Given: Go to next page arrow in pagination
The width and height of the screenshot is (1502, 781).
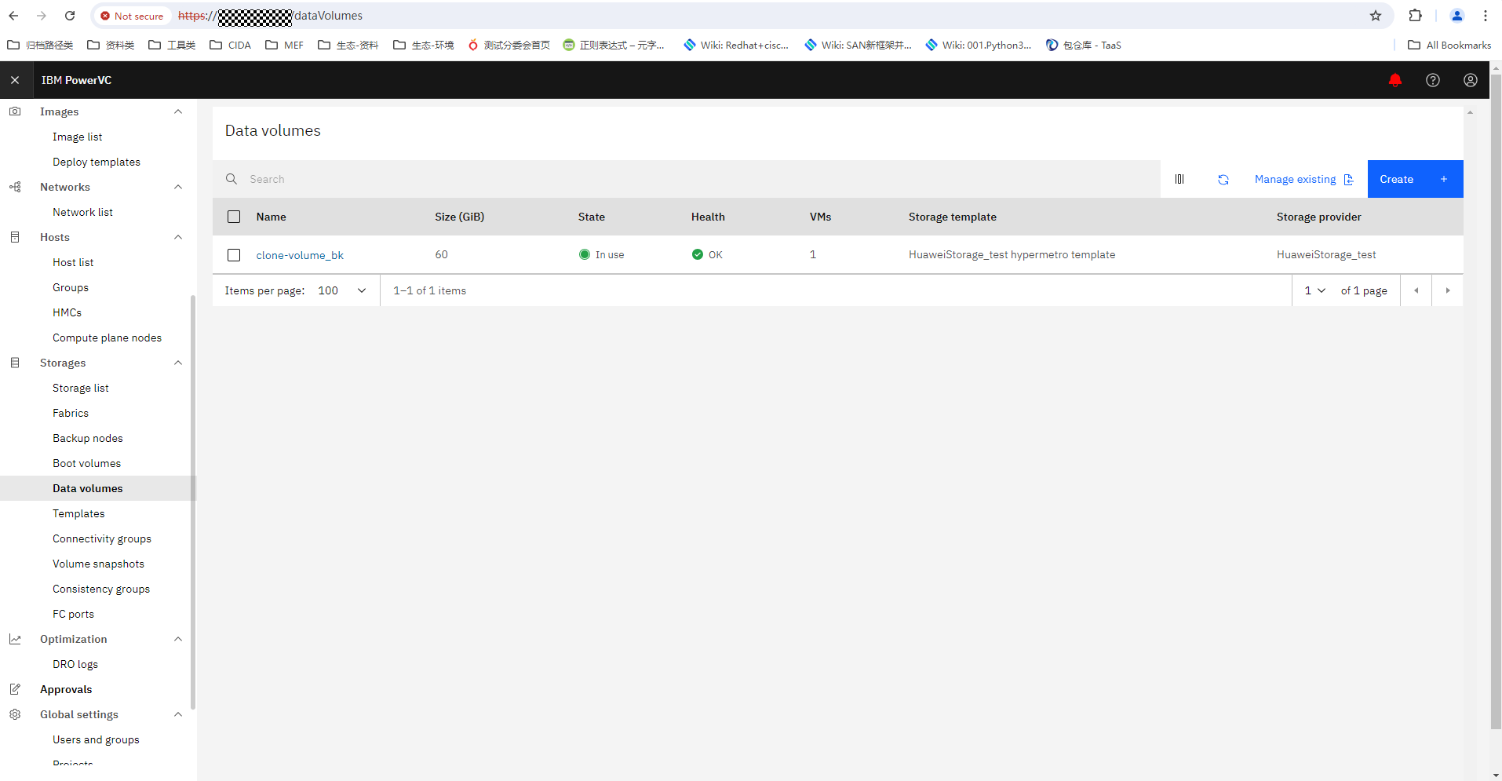Looking at the screenshot, I should pyautogui.click(x=1447, y=290).
